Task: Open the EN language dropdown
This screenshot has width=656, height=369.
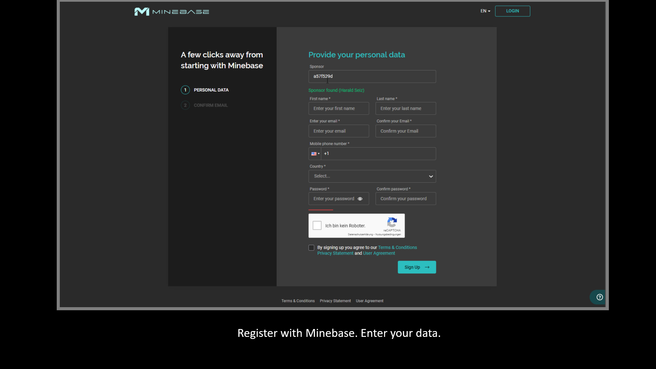Action: (x=485, y=11)
